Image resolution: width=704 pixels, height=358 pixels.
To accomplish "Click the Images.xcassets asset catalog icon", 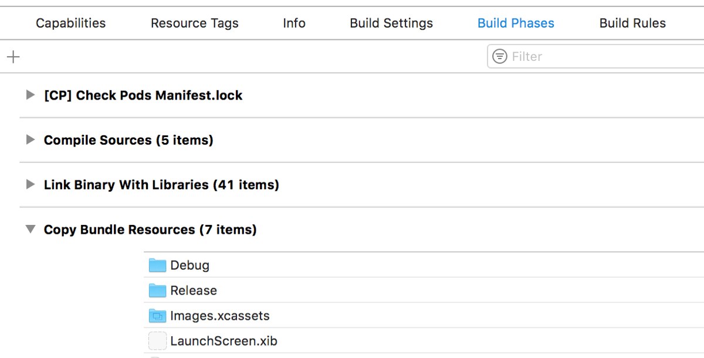I will coord(157,316).
